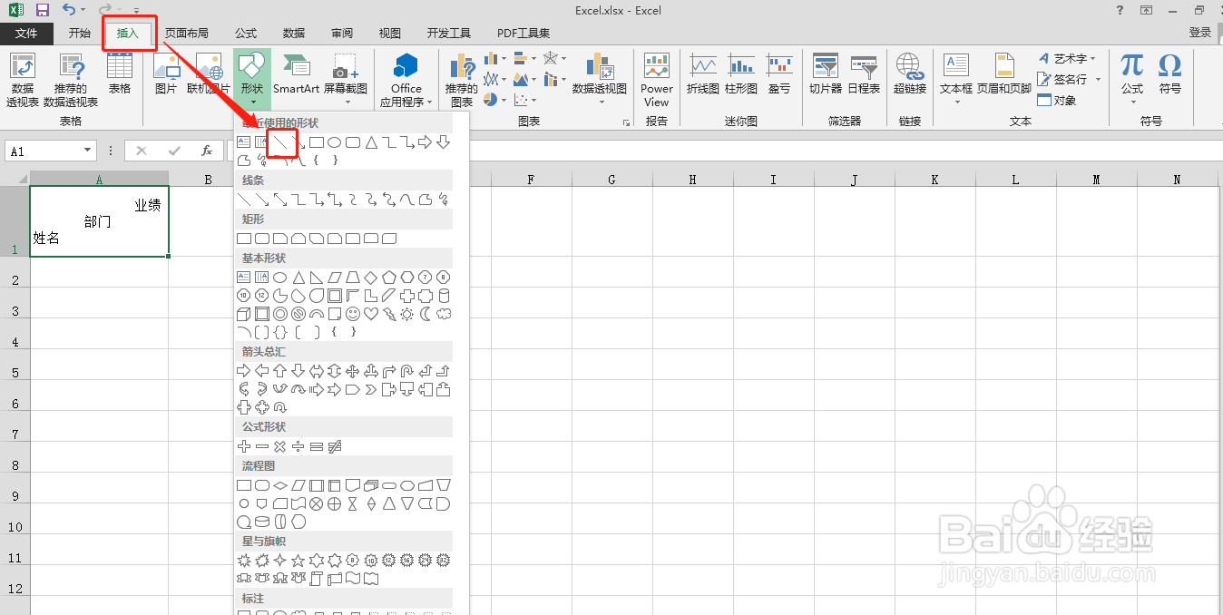
Task: Open the 签名行 signature line dropdown
Action: coord(1069,79)
